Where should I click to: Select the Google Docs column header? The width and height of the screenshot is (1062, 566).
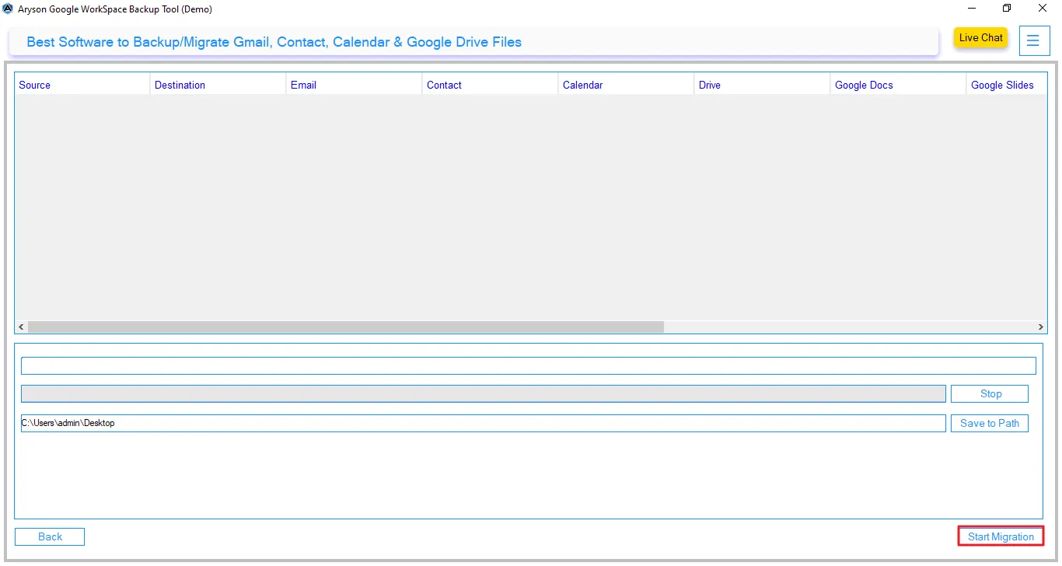[x=863, y=84]
